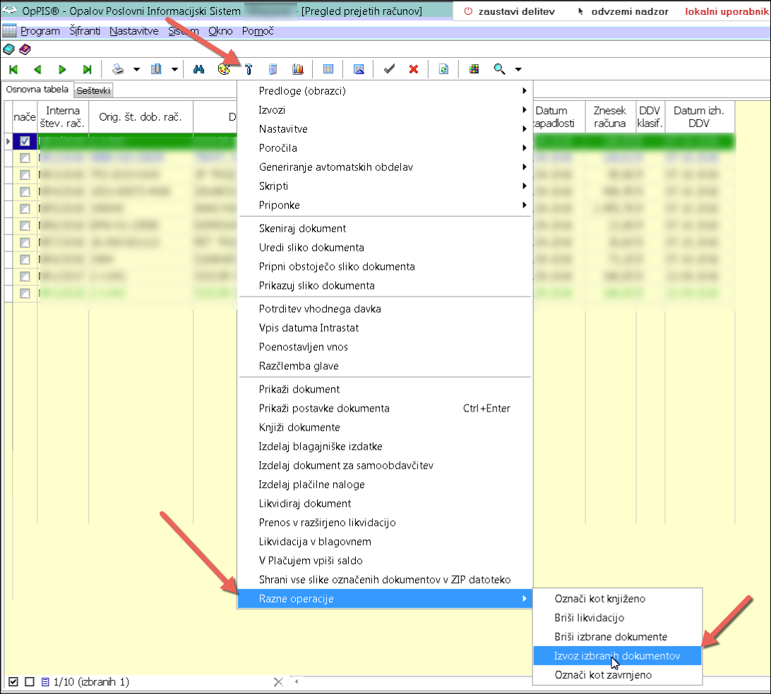Screen dimensions: 771x694
Task: Click the gray checkmark confirm icon
Action: coord(390,69)
